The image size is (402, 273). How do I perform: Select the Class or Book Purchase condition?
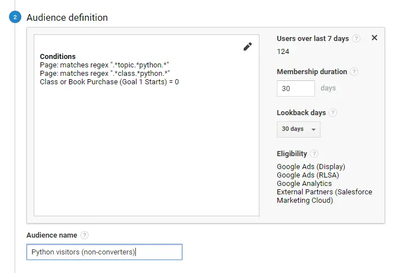[109, 82]
